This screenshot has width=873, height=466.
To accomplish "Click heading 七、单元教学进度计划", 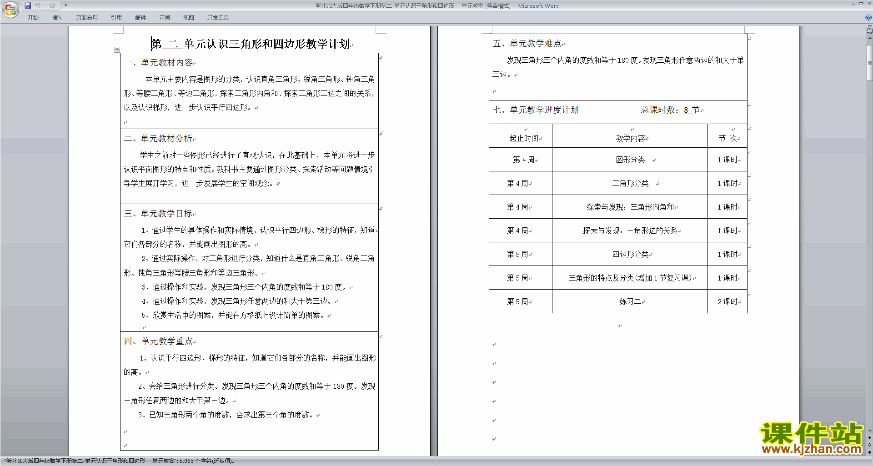I will 536,110.
